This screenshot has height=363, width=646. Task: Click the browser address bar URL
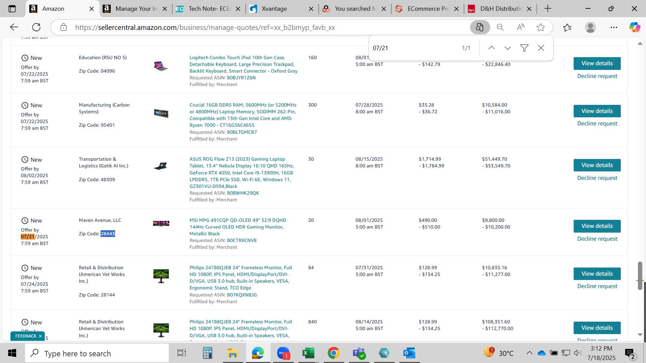click(x=205, y=28)
